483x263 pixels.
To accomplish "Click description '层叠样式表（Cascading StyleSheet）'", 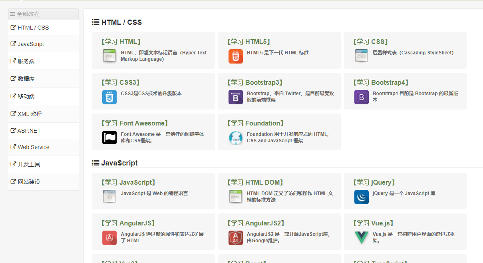I will pos(413,53).
